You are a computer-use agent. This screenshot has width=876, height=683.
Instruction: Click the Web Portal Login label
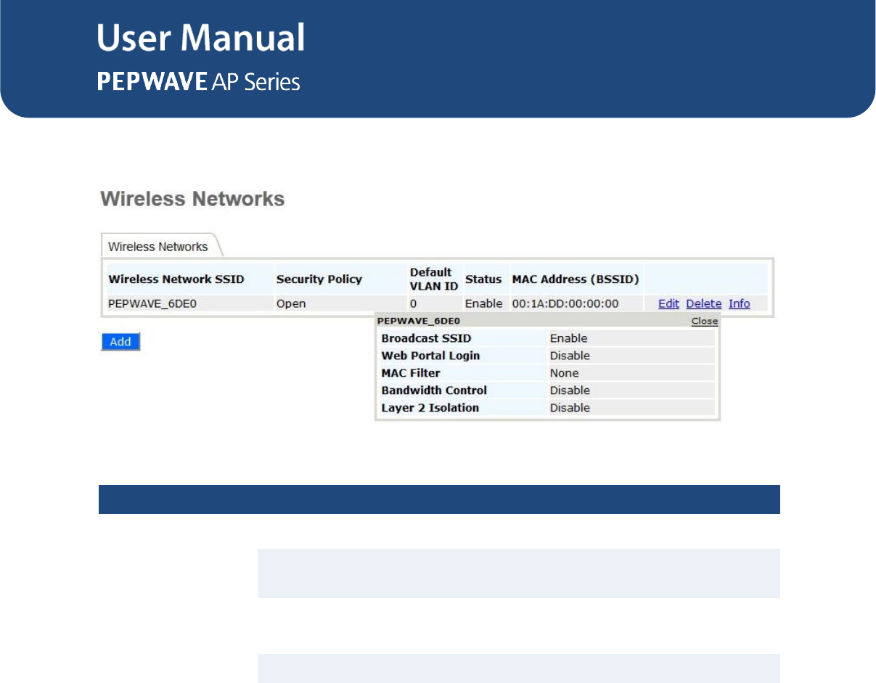point(430,356)
